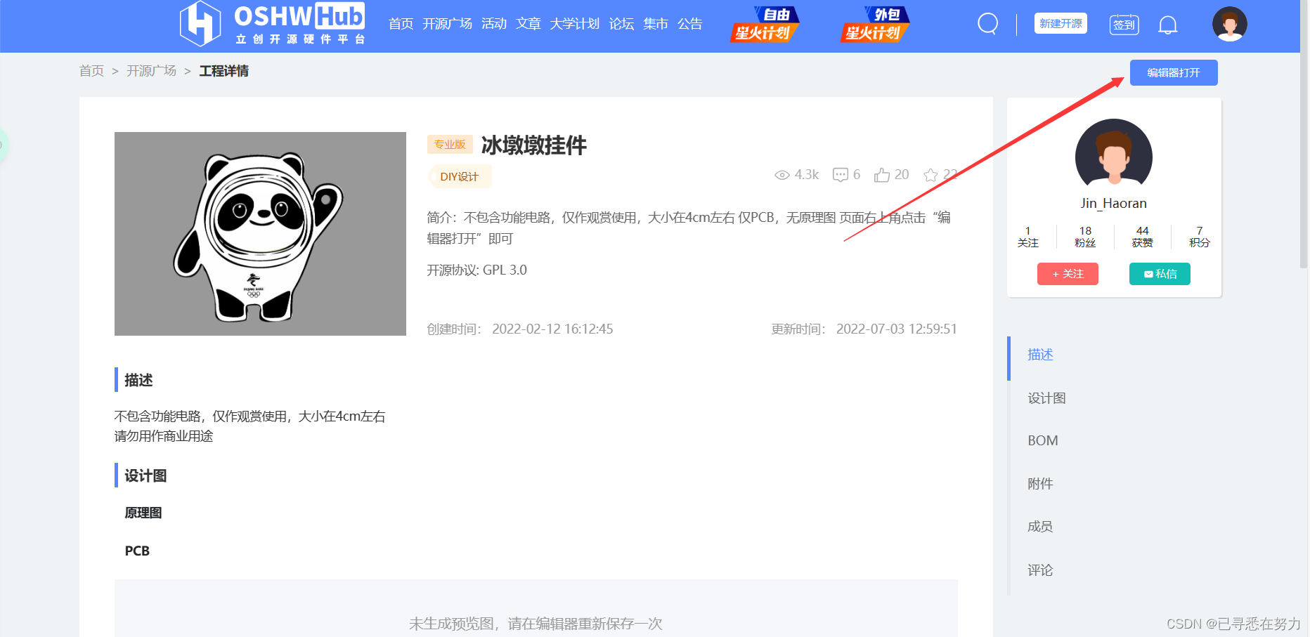The image size is (1310, 637).
Task: Select 评论 in the side navigation
Action: coord(1040,570)
